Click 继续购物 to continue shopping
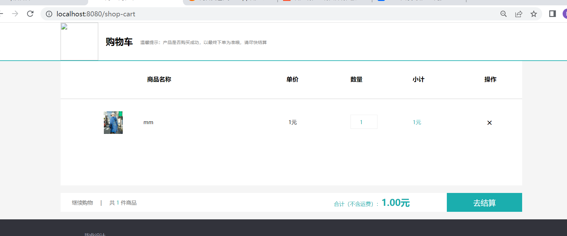The image size is (567, 236). 83,203
